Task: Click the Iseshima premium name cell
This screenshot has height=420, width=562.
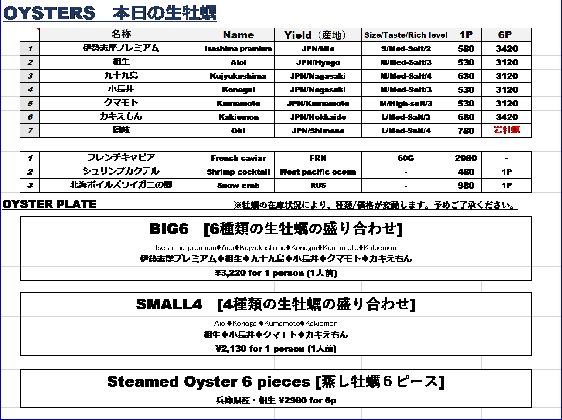Action: pyautogui.click(x=238, y=48)
